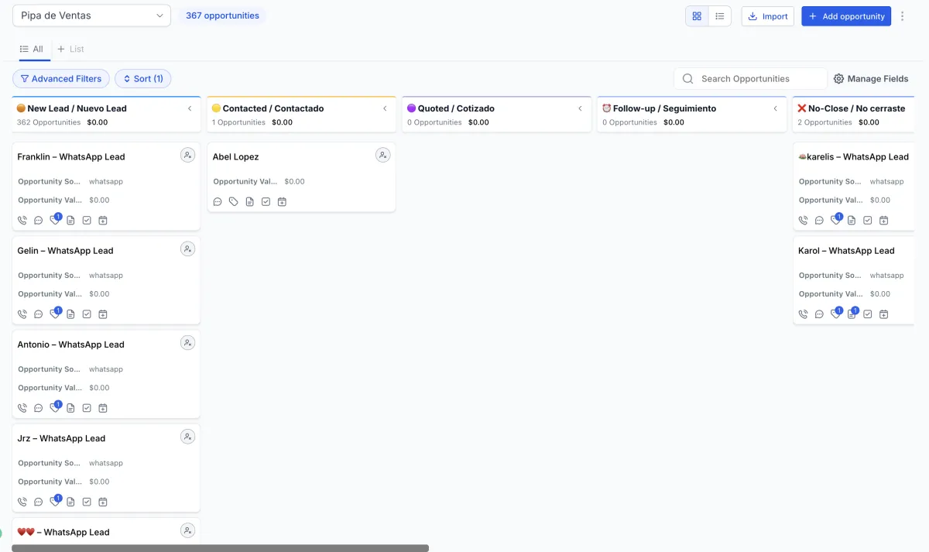929x552 pixels.
Task: Open the conversation icon on Abel Lopez card
Action: point(218,202)
